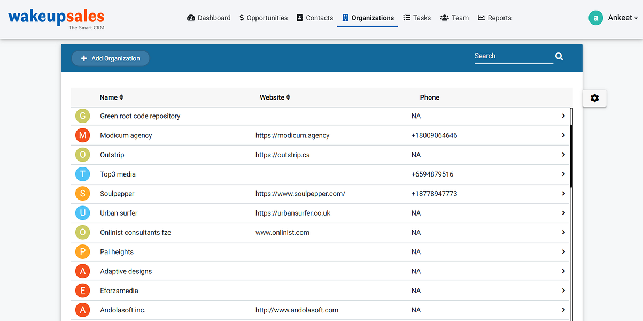Viewport: 643px width, 321px height.
Task: Click the M avatar for Modicum agency
Action: coord(82,135)
